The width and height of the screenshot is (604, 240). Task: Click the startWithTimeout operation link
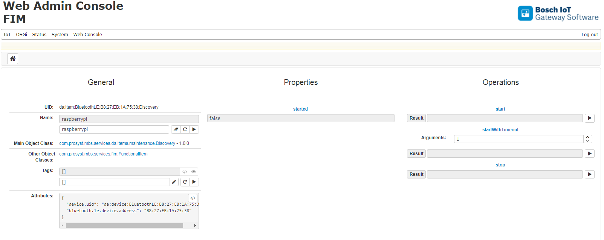(500, 130)
